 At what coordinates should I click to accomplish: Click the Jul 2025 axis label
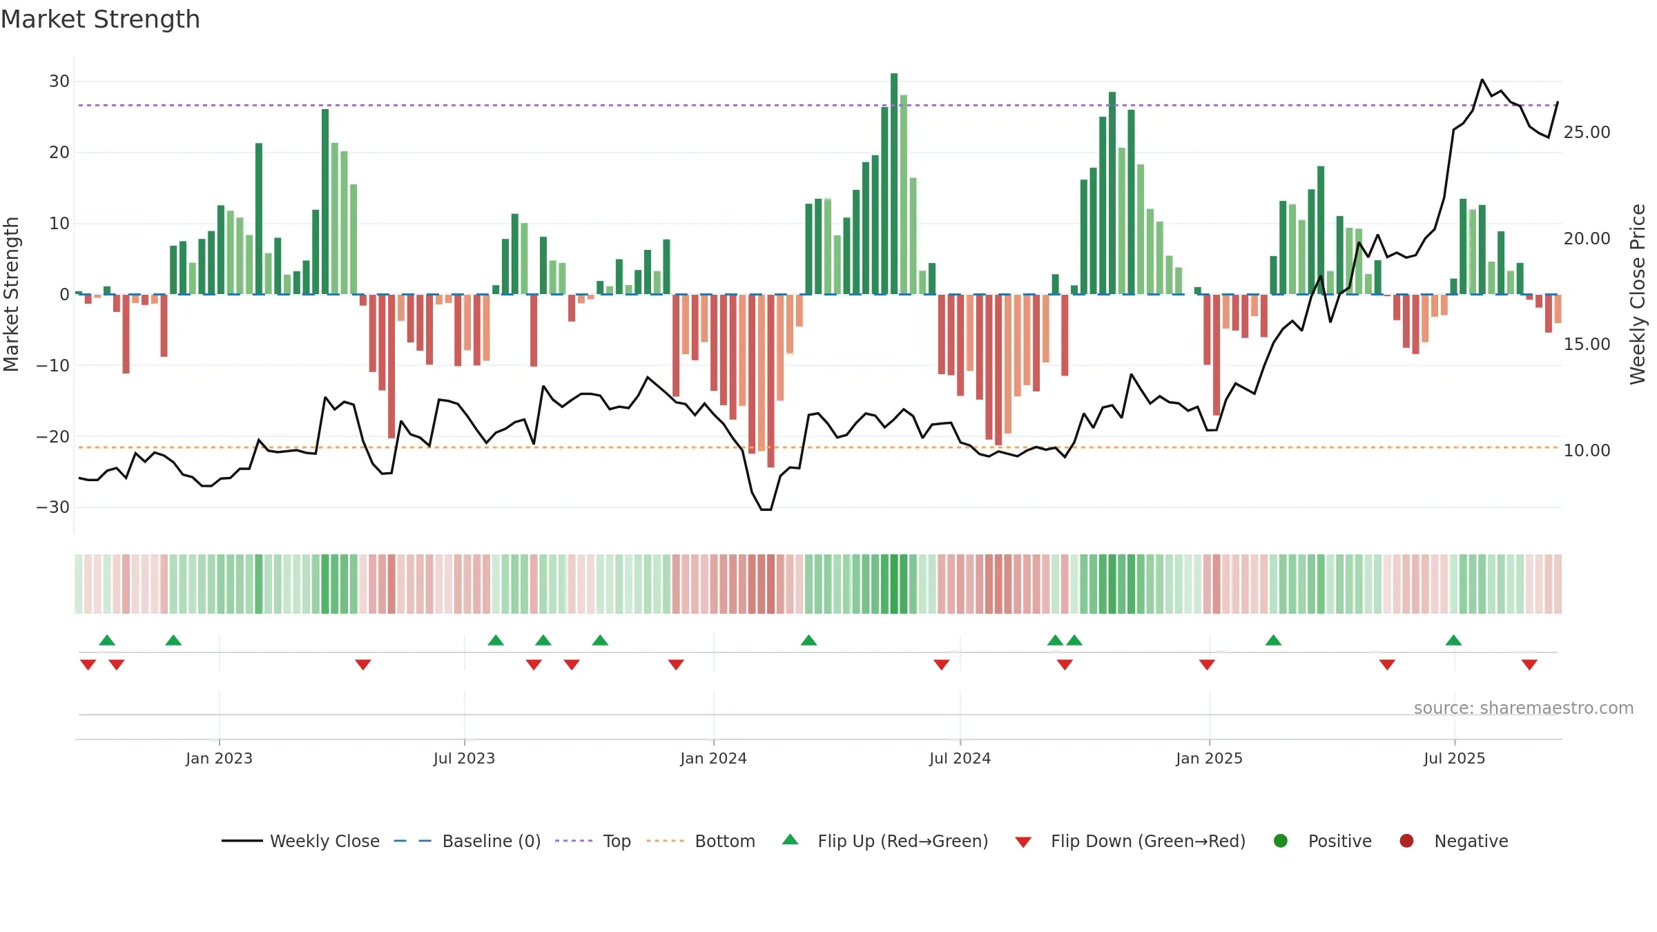coord(1454,758)
